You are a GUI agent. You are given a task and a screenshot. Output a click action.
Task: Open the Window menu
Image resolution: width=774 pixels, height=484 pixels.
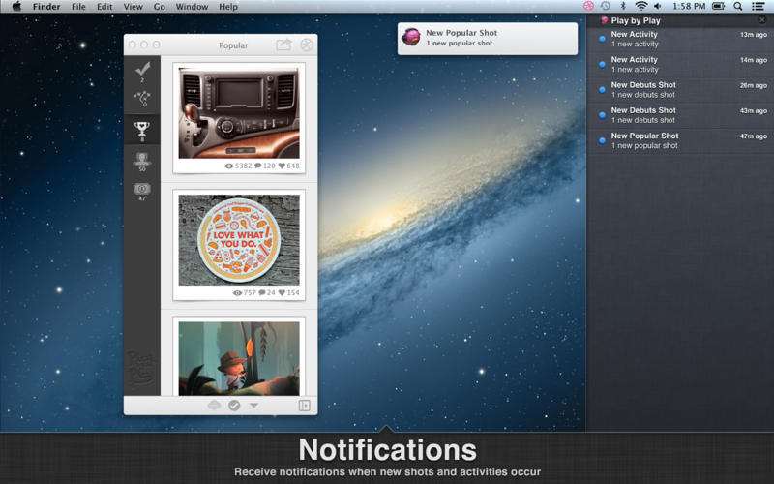point(192,7)
